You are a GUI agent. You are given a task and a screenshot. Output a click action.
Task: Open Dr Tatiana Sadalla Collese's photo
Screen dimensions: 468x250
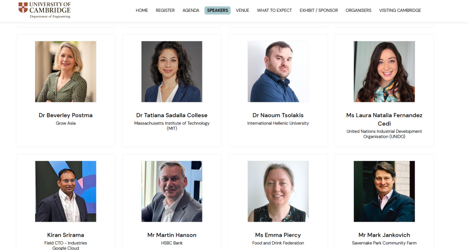click(172, 72)
